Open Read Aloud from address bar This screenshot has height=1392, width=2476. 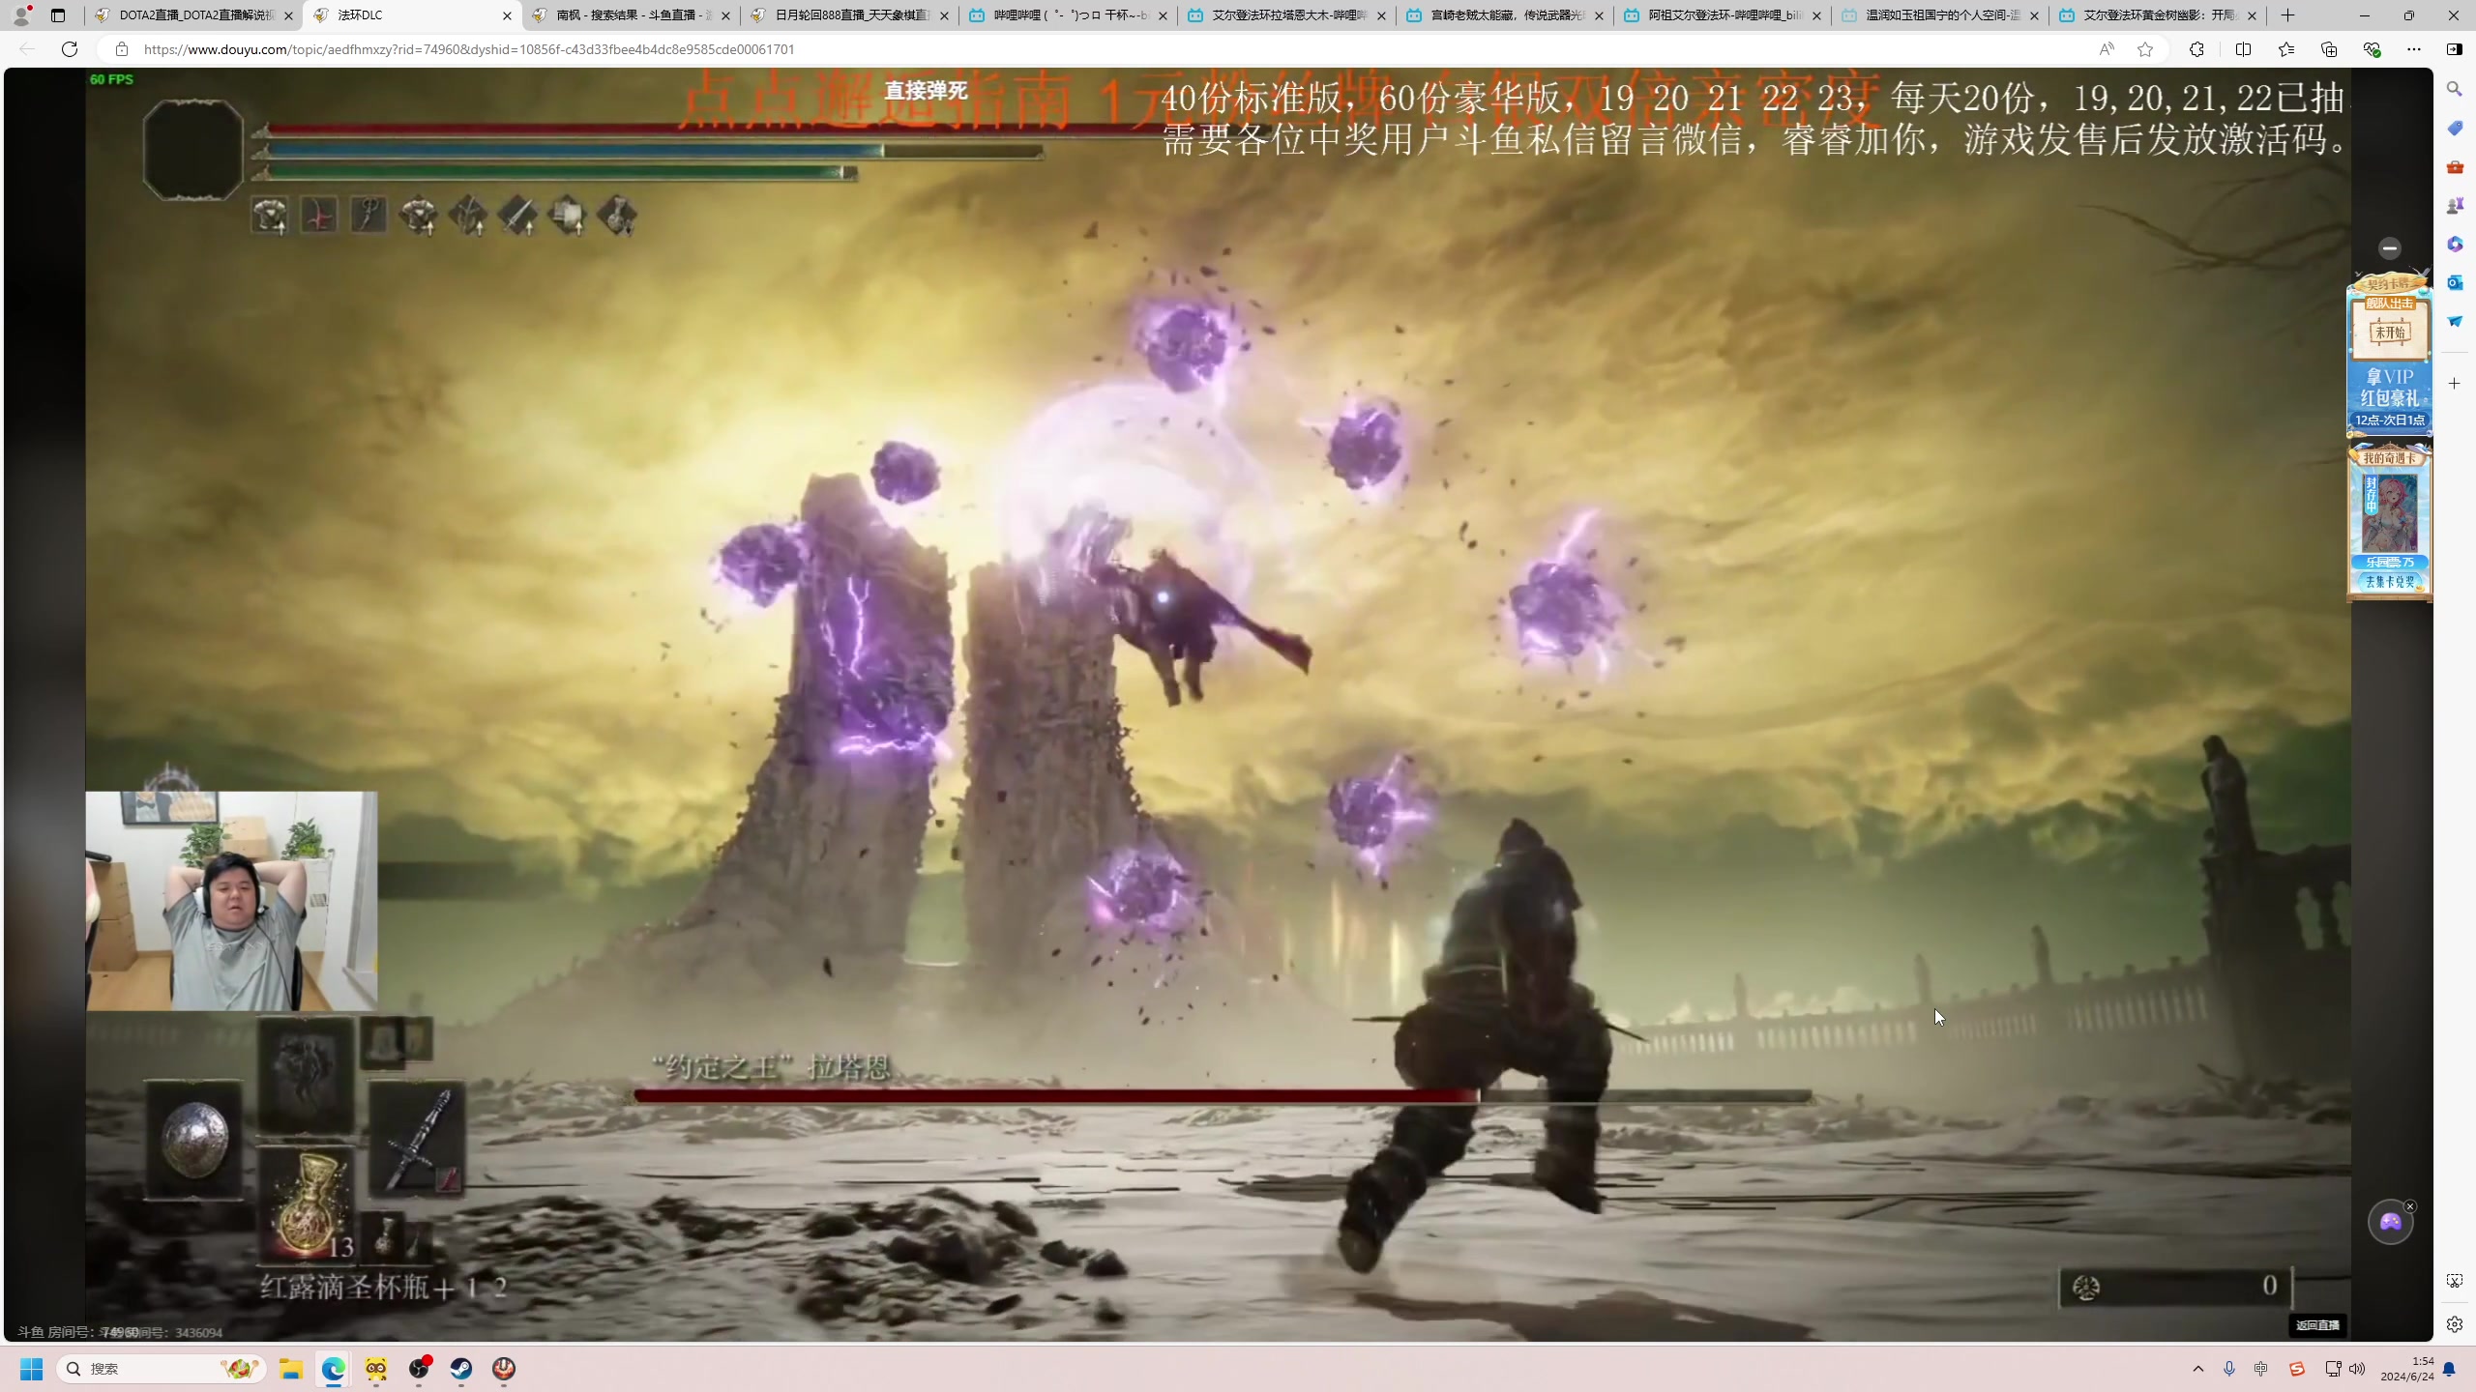[x=2106, y=49]
